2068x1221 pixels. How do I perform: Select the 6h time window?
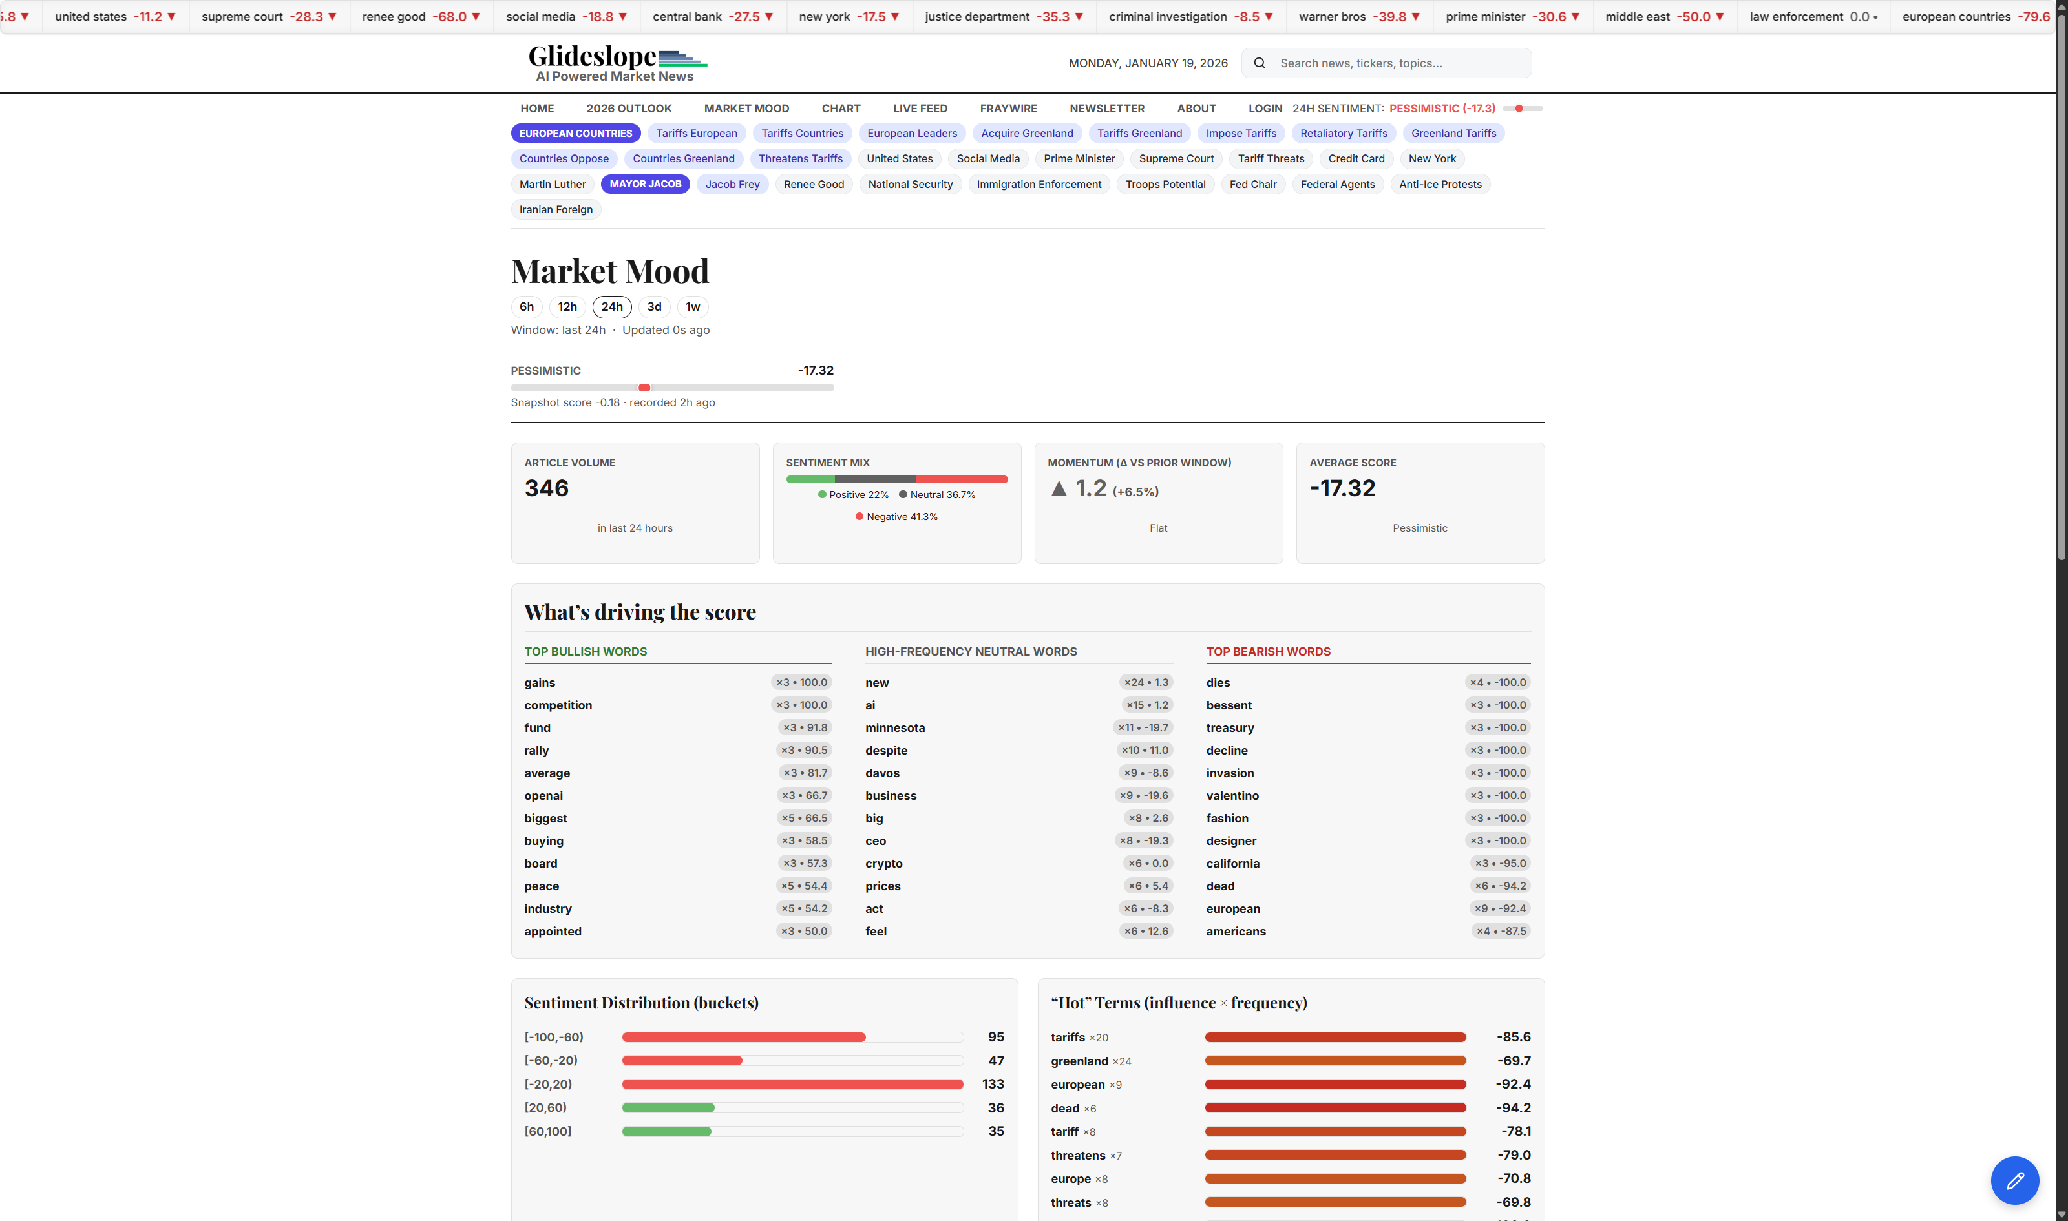tap(527, 307)
